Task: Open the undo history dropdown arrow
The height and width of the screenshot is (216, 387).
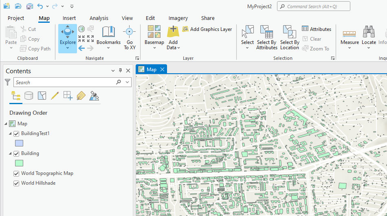Action: [x=47, y=7]
